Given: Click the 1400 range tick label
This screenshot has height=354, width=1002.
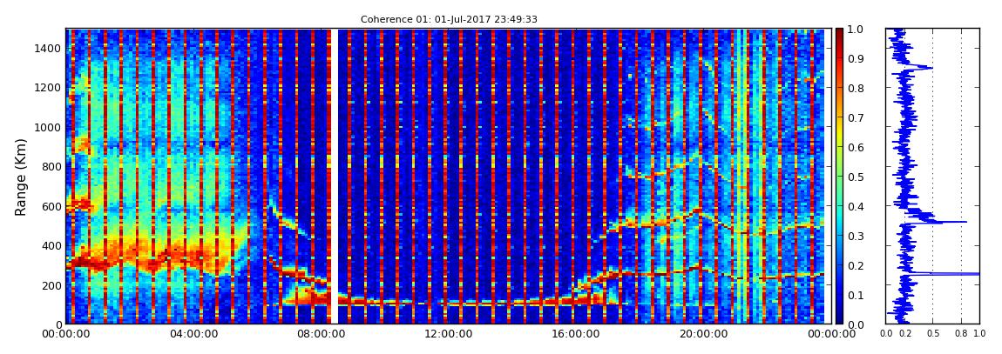Looking at the screenshot, I should (49, 48).
